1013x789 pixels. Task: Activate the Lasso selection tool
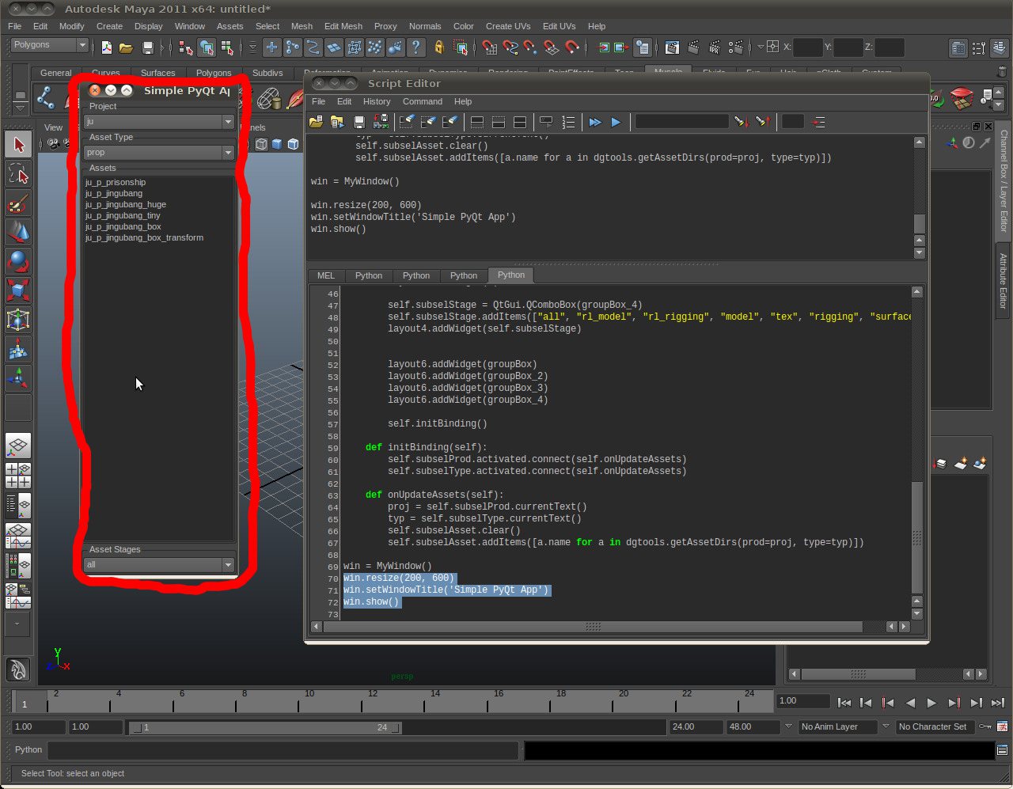pyautogui.click(x=18, y=174)
